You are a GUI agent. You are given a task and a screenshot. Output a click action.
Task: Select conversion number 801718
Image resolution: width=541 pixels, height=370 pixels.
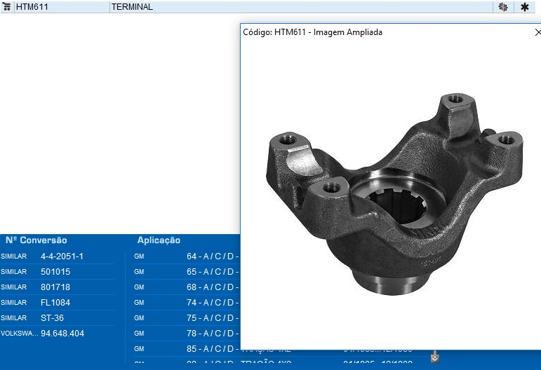(55, 287)
